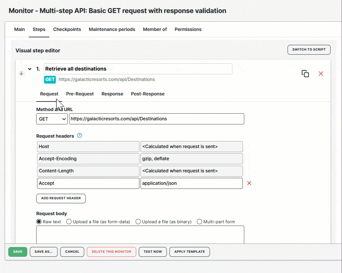Click the Test Now button

(153, 252)
